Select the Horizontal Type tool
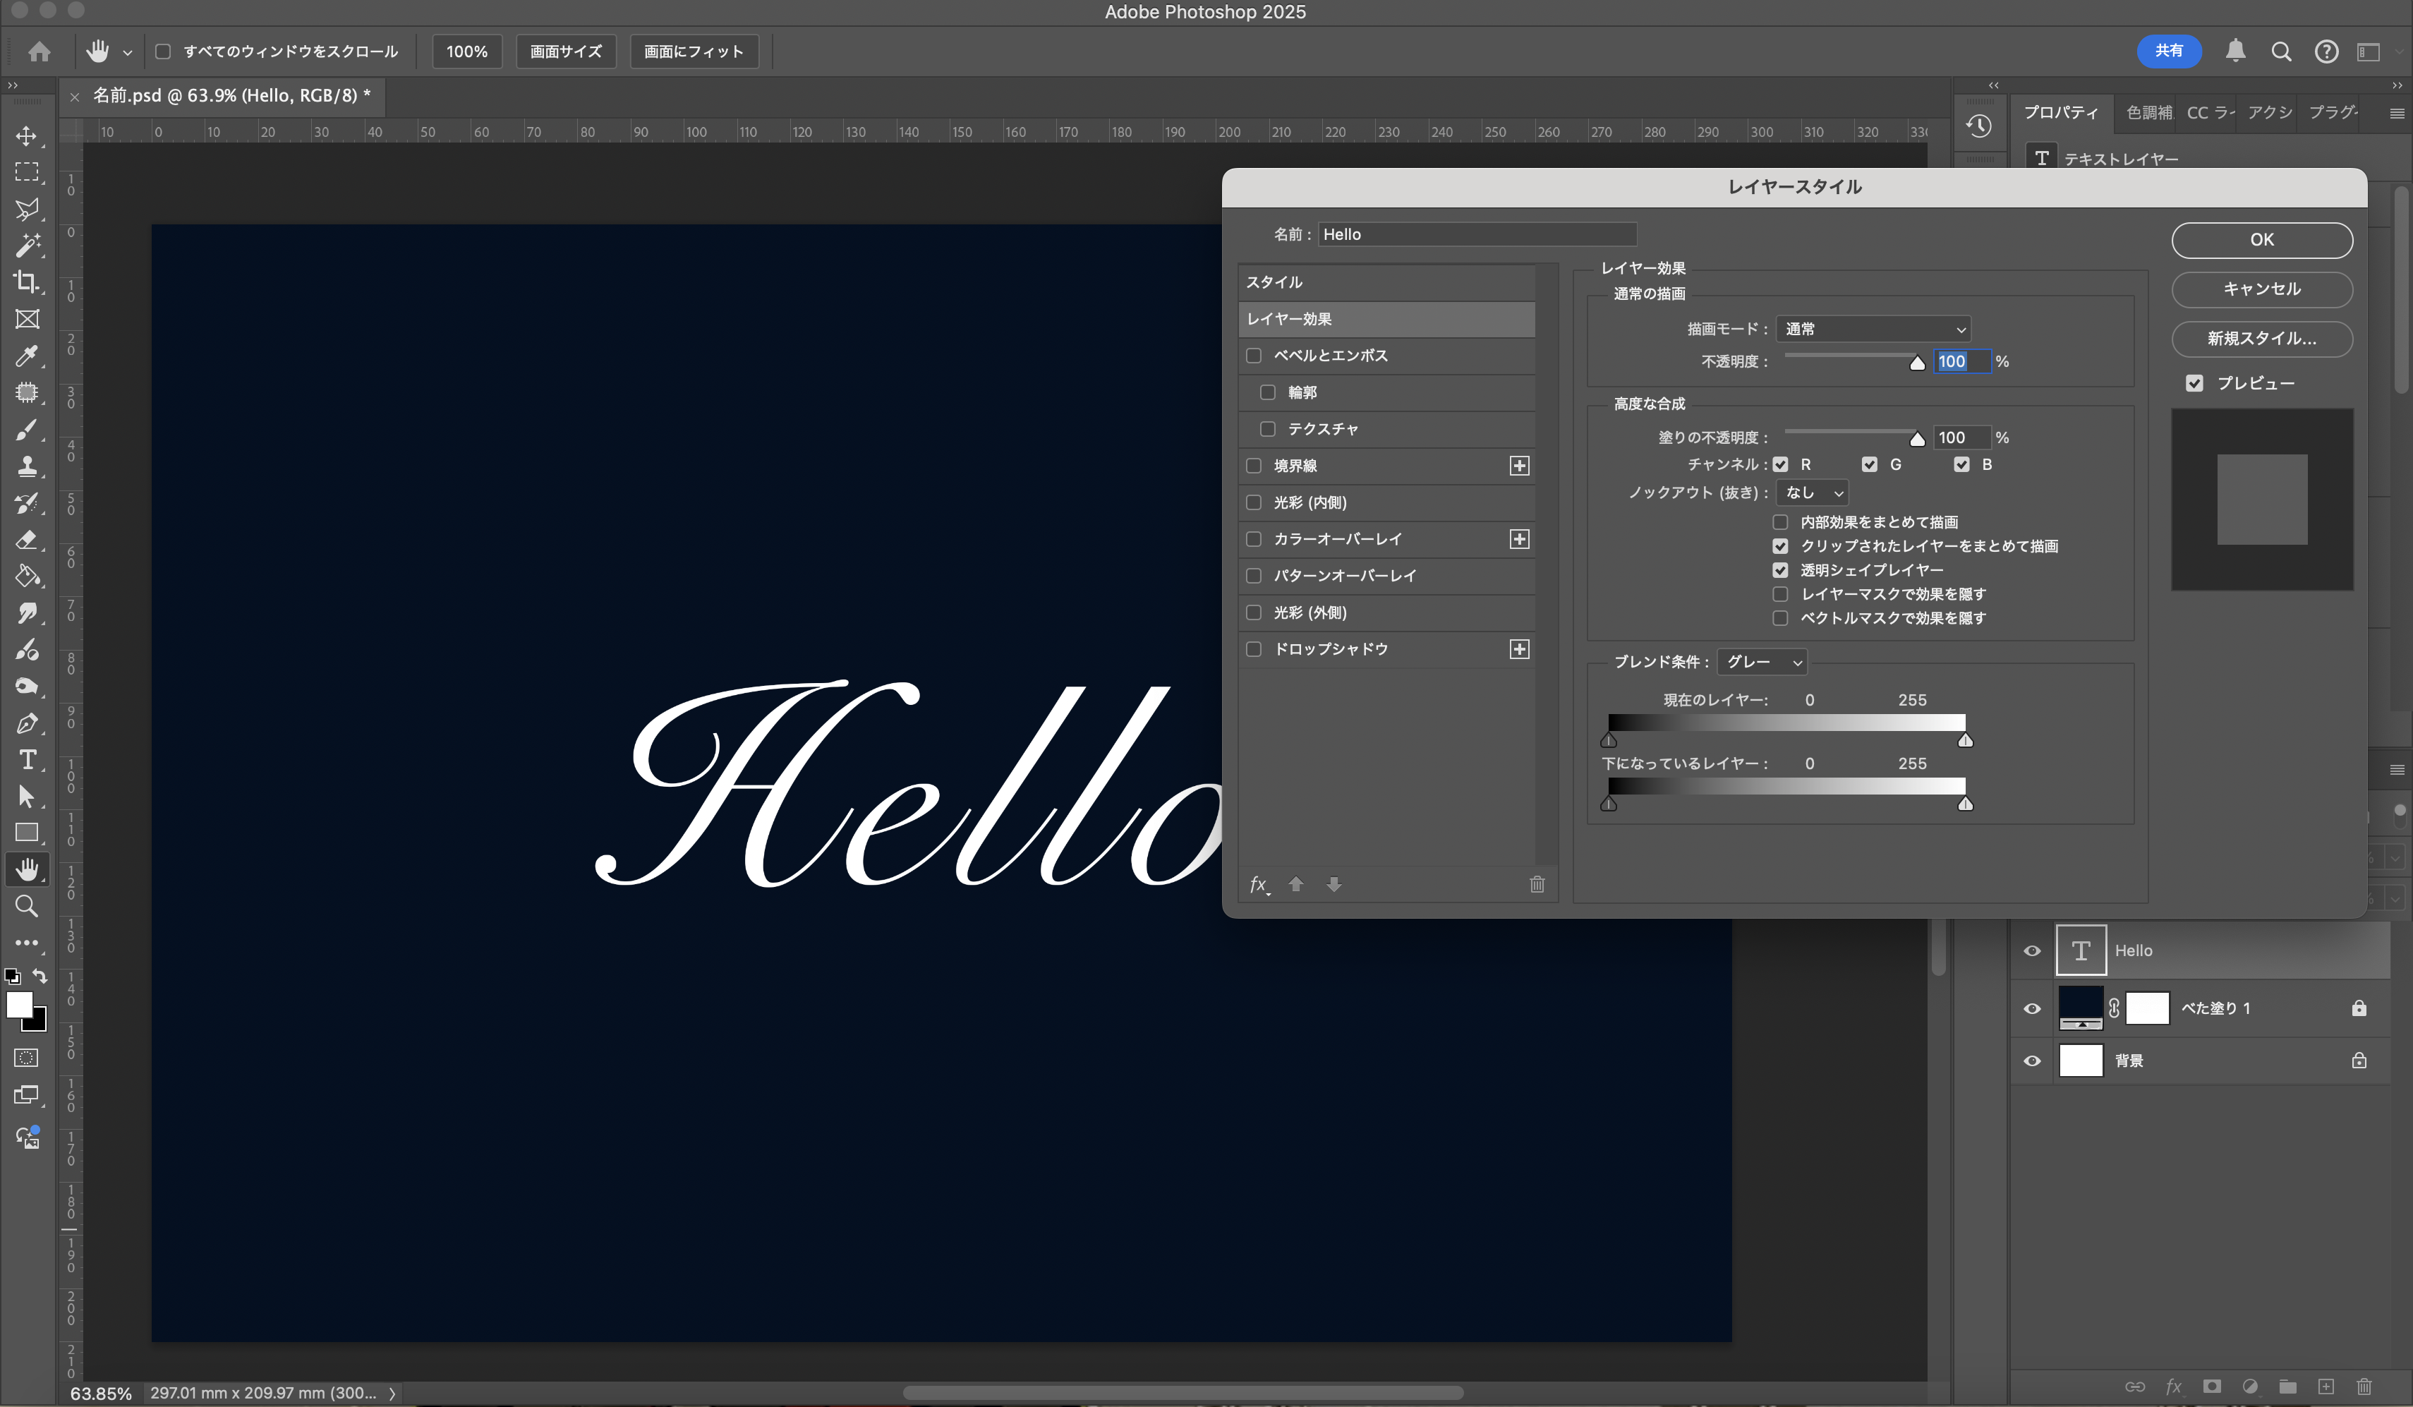2413x1407 pixels. [x=27, y=759]
